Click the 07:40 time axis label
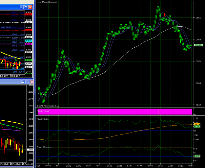Viewport: 205px width, 168px height. (x=48, y=166)
